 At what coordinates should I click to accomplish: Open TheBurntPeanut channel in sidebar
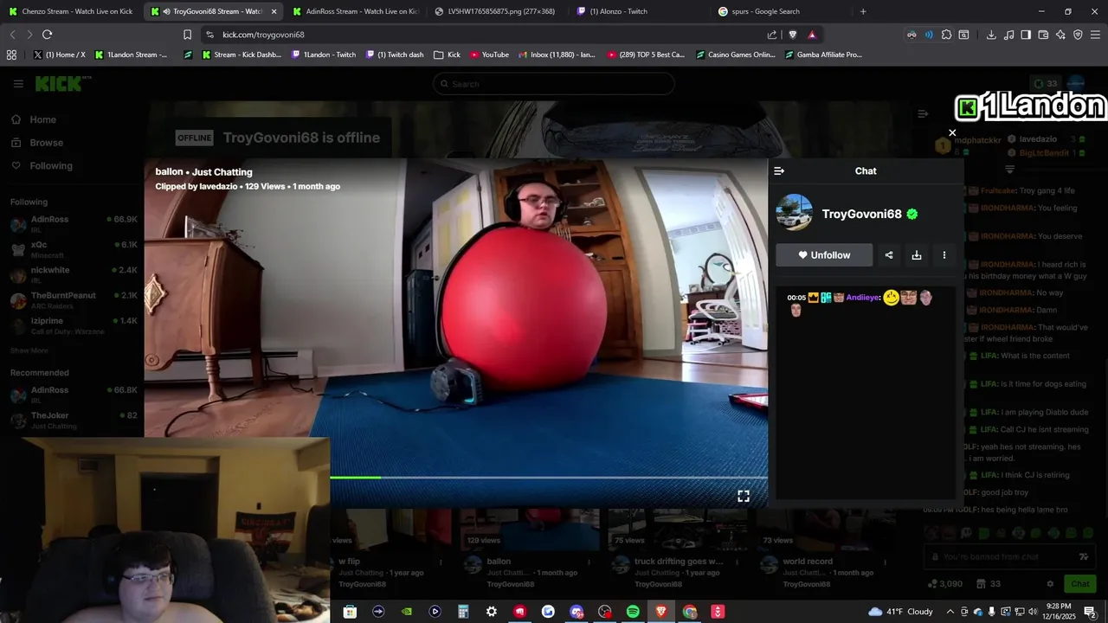74,300
